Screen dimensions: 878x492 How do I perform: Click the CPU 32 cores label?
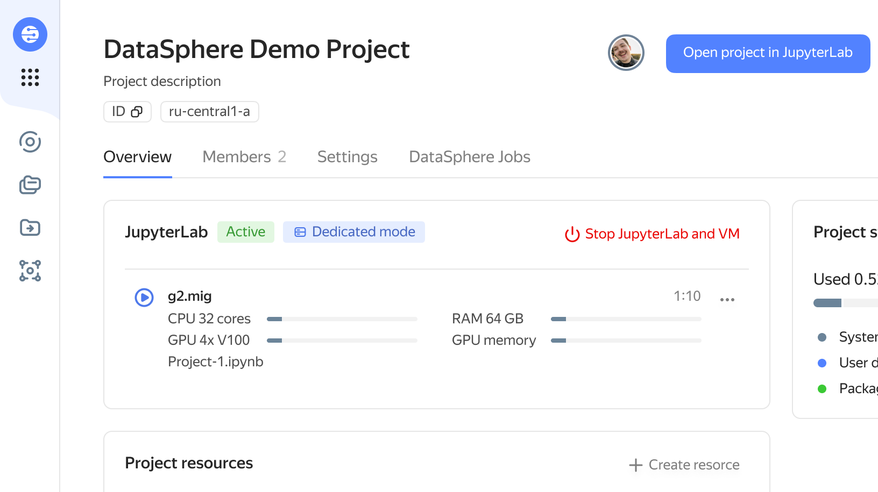point(209,319)
